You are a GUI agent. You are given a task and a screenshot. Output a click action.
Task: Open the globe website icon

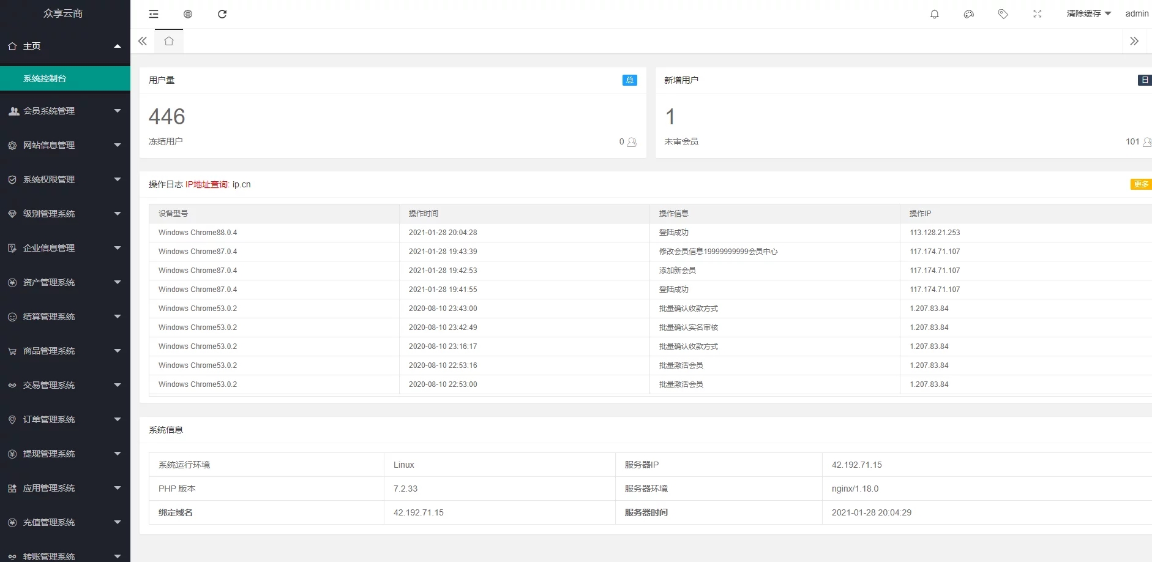coord(188,14)
